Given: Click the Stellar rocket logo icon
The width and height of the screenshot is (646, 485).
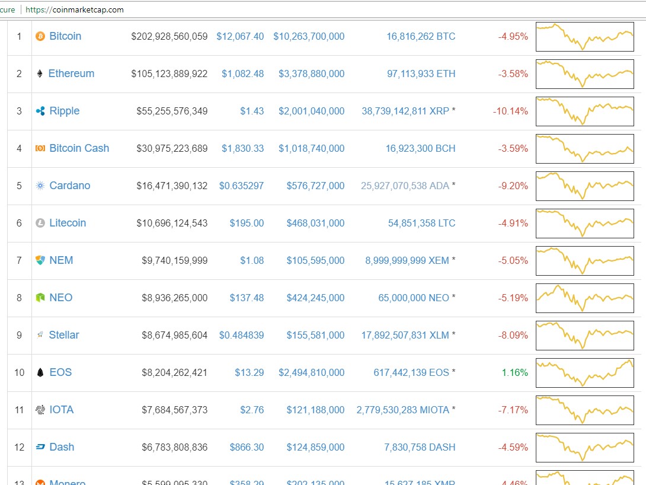Looking at the screenshot, I should coord(40,335).
